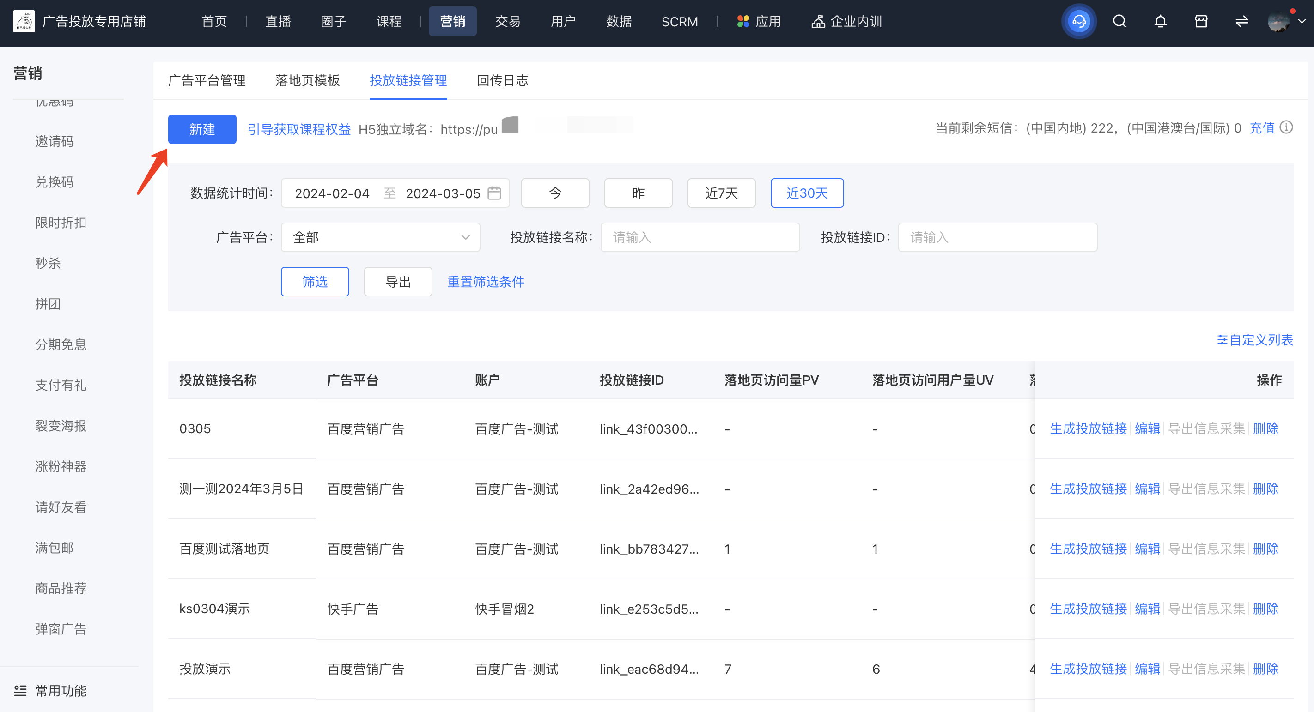The width and height of the screenshot is (1314, 712).
Task: Click the store logo icon
Action: pos(24,21)
